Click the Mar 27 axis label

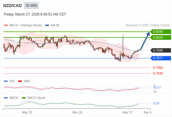click(128, 112)
